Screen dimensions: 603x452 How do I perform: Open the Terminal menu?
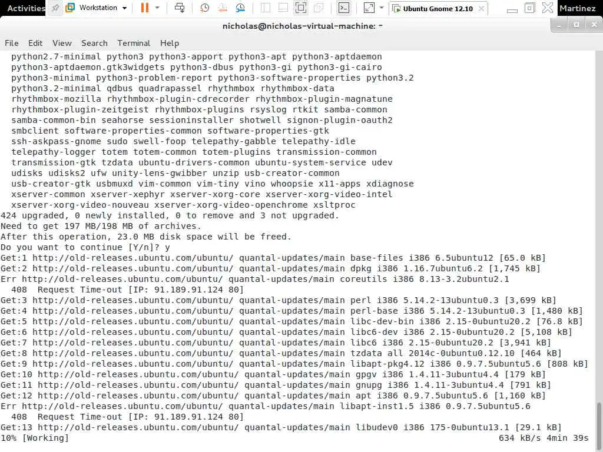(134, 43)
